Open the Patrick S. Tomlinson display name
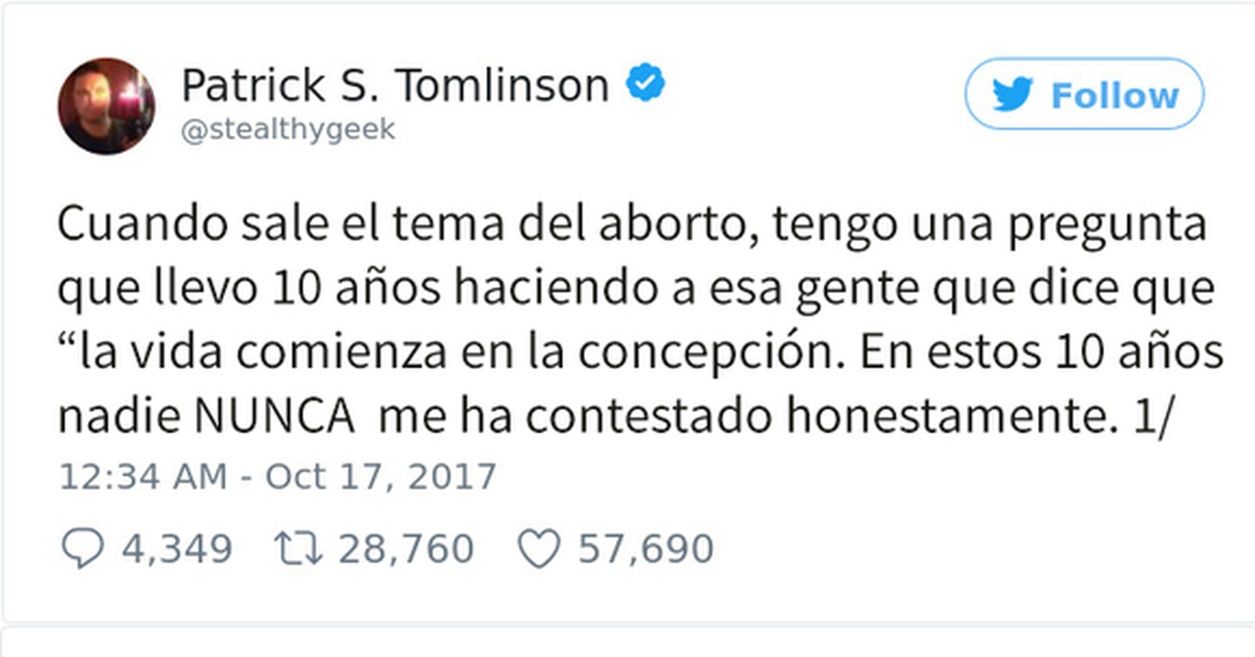The image size is (1255, 657). 395,85
